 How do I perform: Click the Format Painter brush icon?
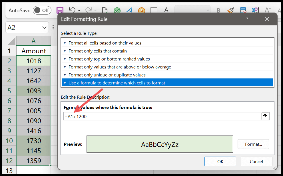(x=231, y=10)
